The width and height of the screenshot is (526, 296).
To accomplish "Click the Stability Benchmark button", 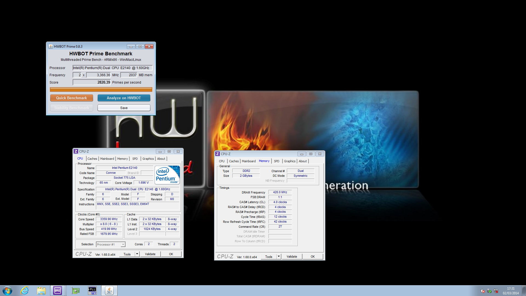I will click(72, 108).
